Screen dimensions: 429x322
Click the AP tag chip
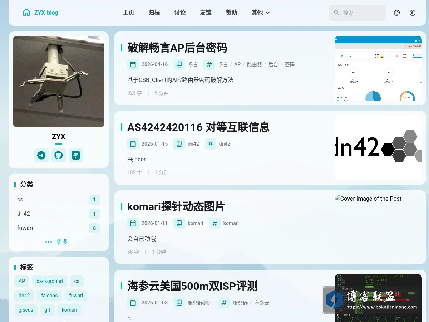tap(22, 281)
